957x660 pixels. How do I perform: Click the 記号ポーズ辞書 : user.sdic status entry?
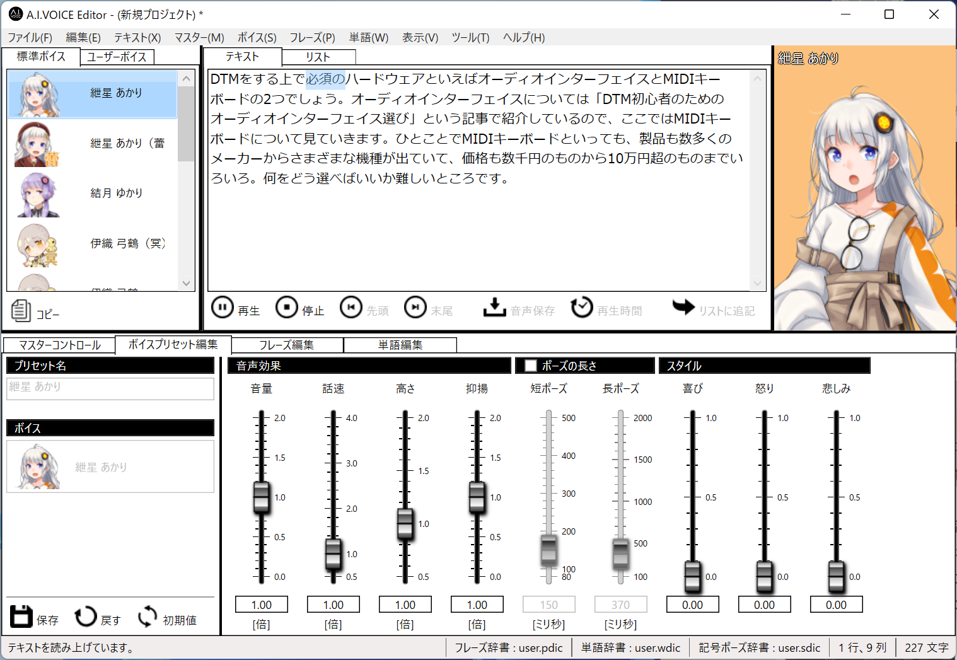[x=760, y=647]
